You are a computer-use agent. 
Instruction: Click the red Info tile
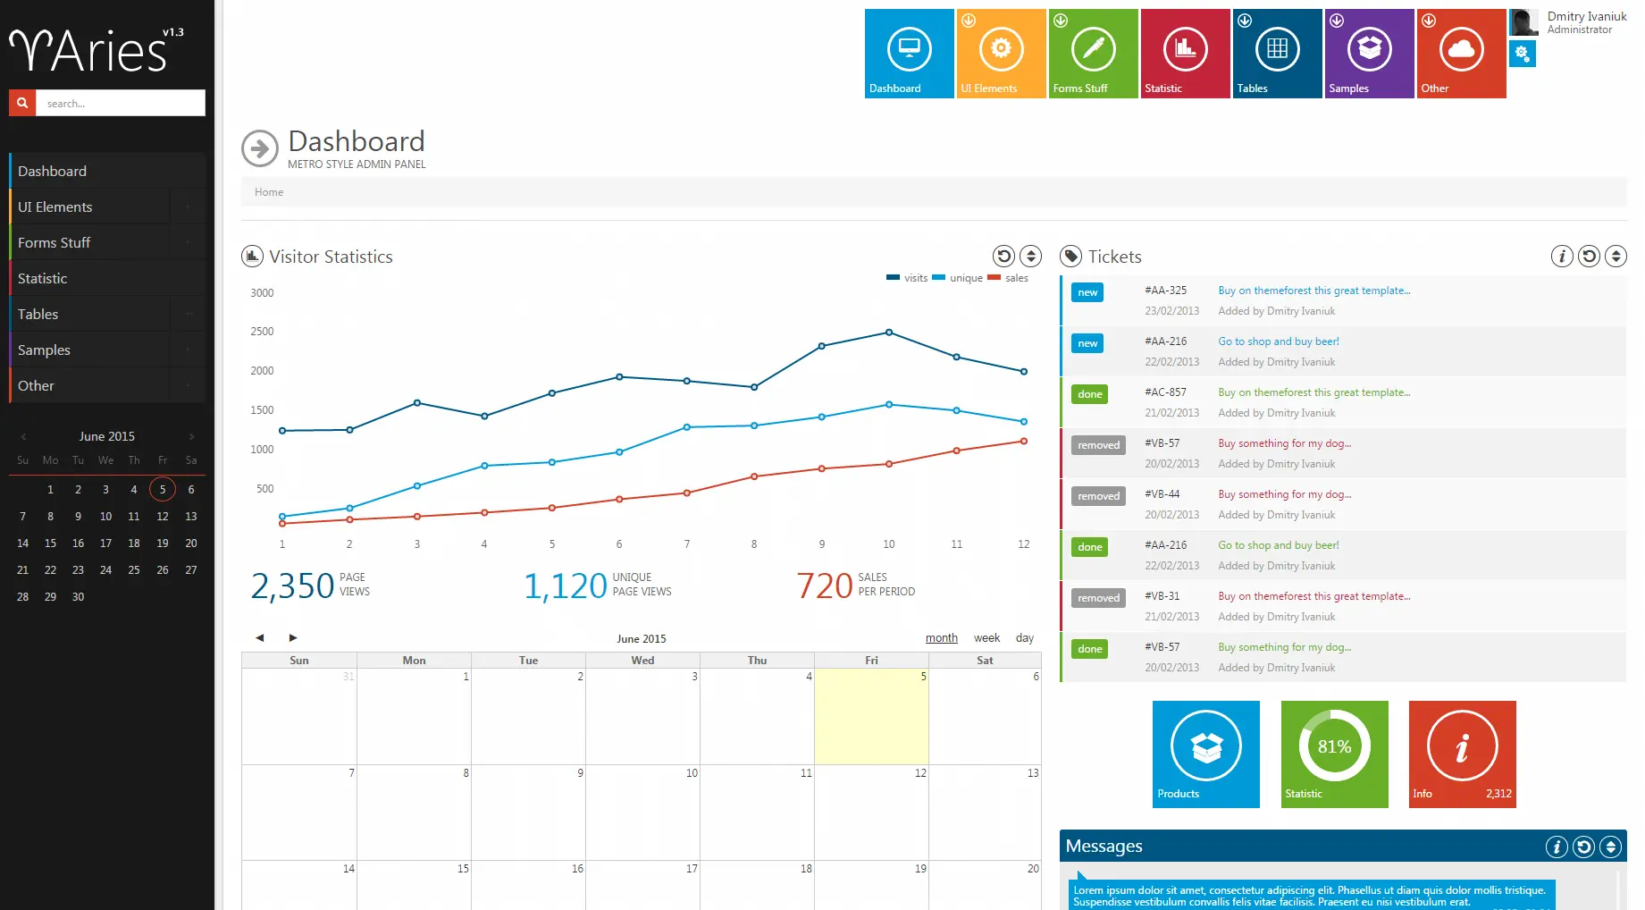[1463, 754]
